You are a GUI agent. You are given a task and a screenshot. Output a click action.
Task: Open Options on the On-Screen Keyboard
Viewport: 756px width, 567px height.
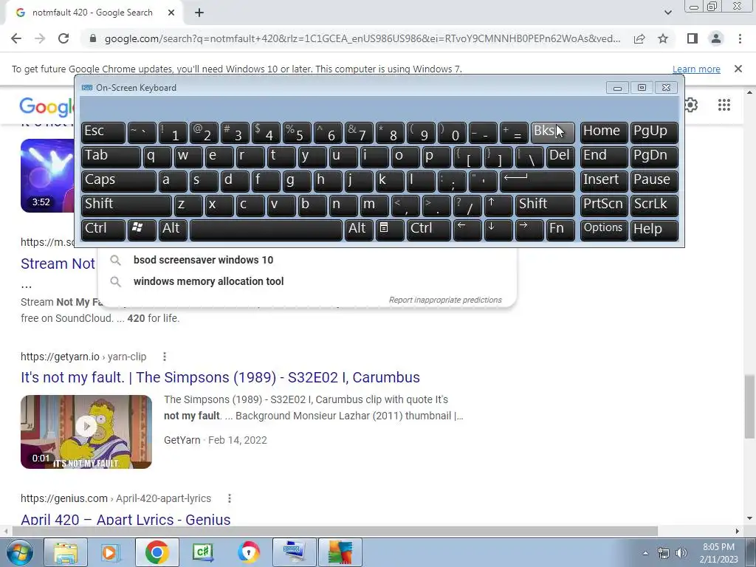(604, 229)
